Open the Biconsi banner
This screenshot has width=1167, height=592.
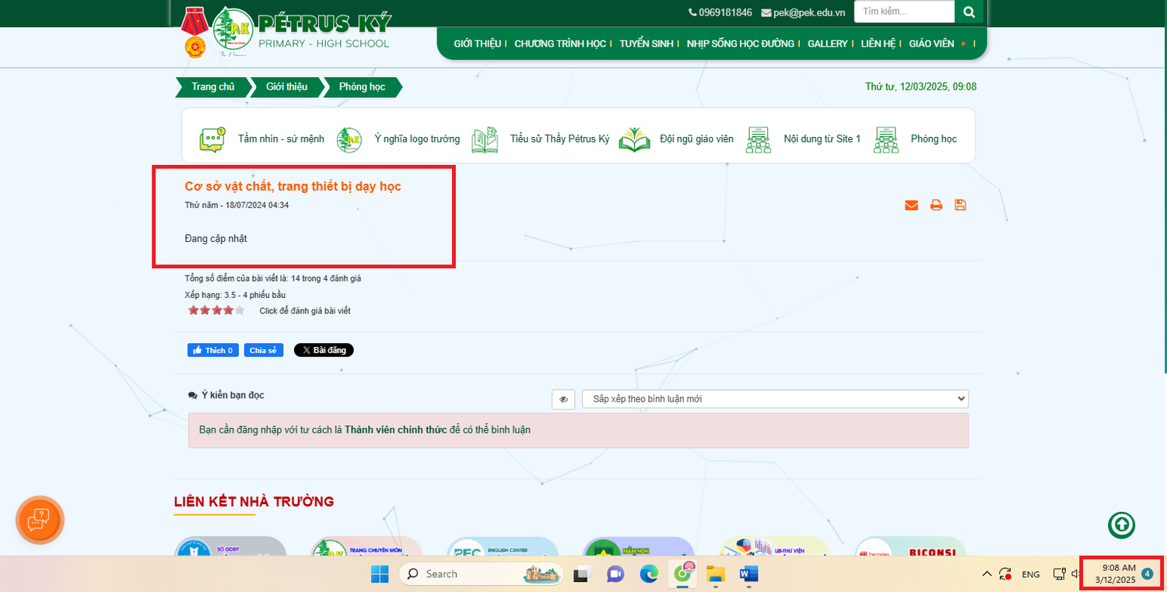point(911,546)
